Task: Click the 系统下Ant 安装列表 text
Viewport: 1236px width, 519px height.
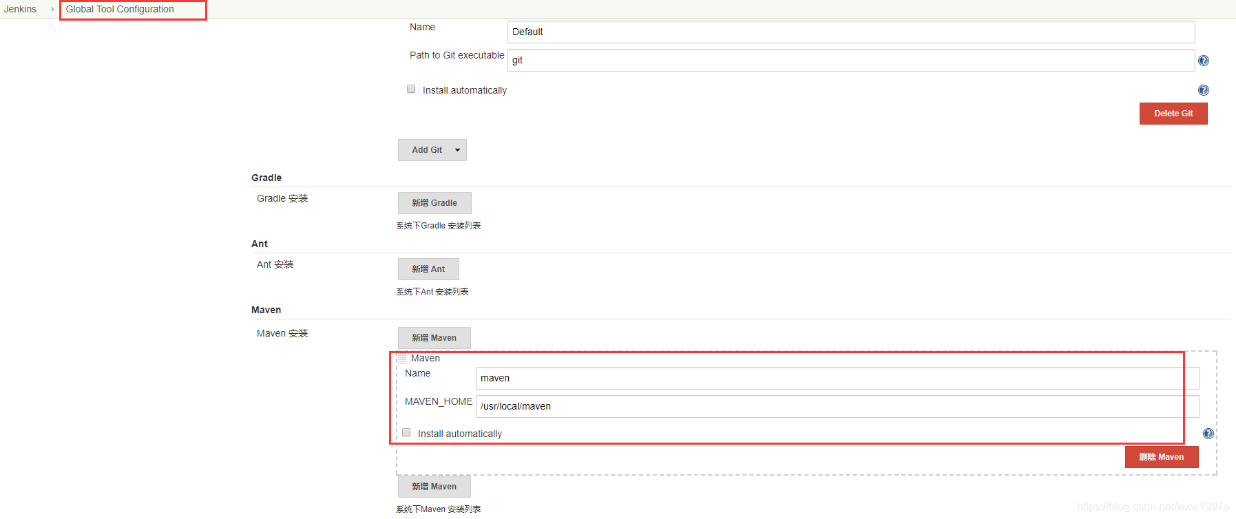Action: click(432, 292)
